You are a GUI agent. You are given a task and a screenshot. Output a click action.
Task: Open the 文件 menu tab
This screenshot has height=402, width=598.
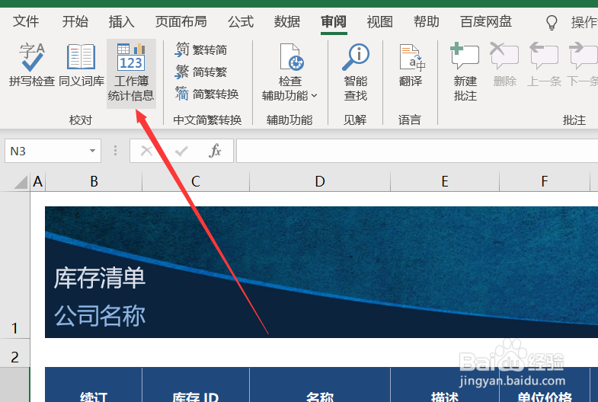(x=26, y=21)
